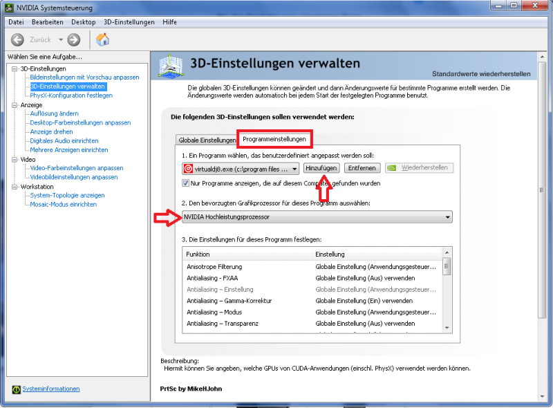Select the 'Anisotrope Filterung' row
Viewport: 553px width, 408px height.
pos(313,267)
